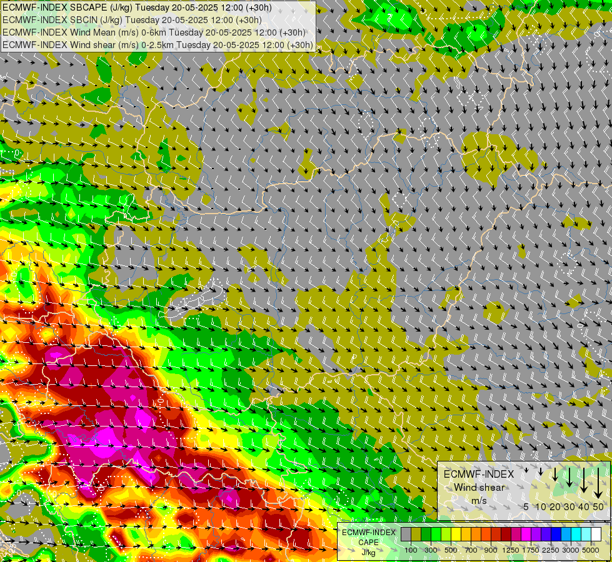Click the SBCIN title line
612x562 pixels.
pos(132,19)
